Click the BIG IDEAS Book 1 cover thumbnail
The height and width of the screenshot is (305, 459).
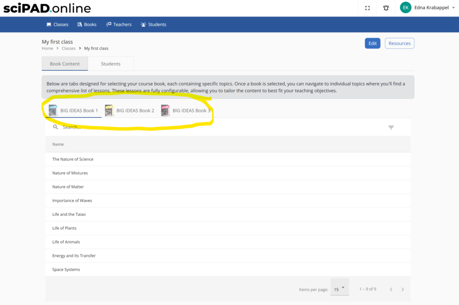pos(53,111)
